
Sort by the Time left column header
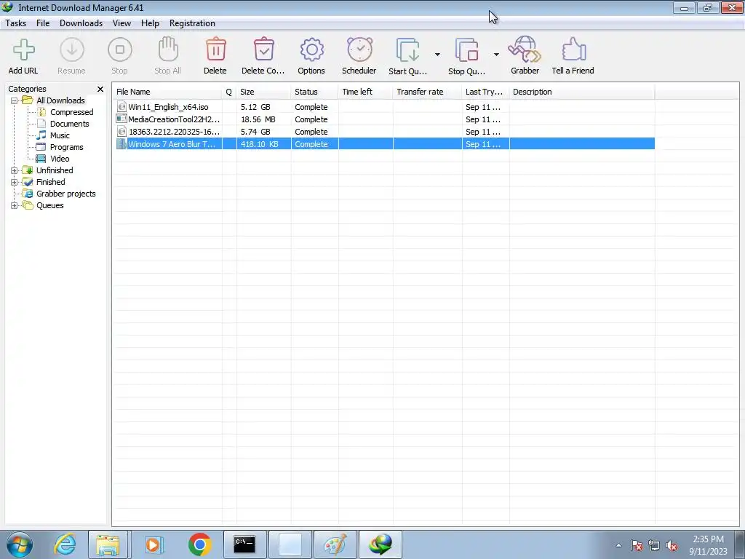pos(365,92)
